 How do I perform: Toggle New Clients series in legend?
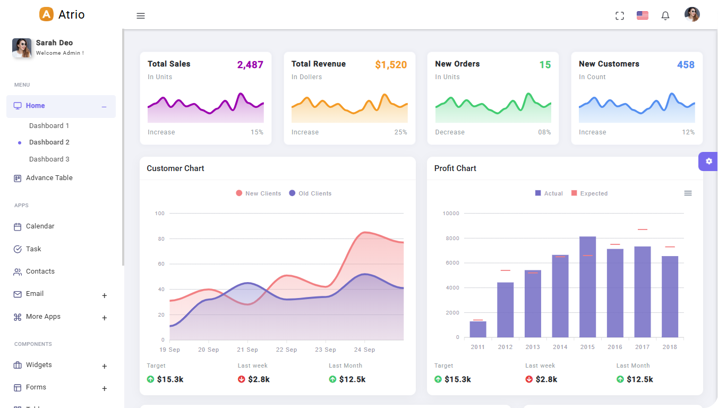click(x=259, y=193)
